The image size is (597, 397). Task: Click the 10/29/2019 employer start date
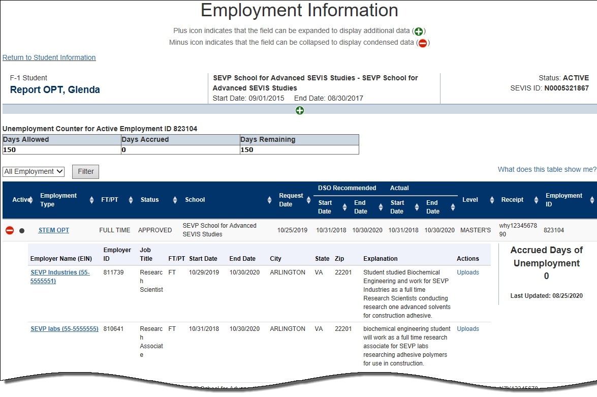click(x=204, y=272)
